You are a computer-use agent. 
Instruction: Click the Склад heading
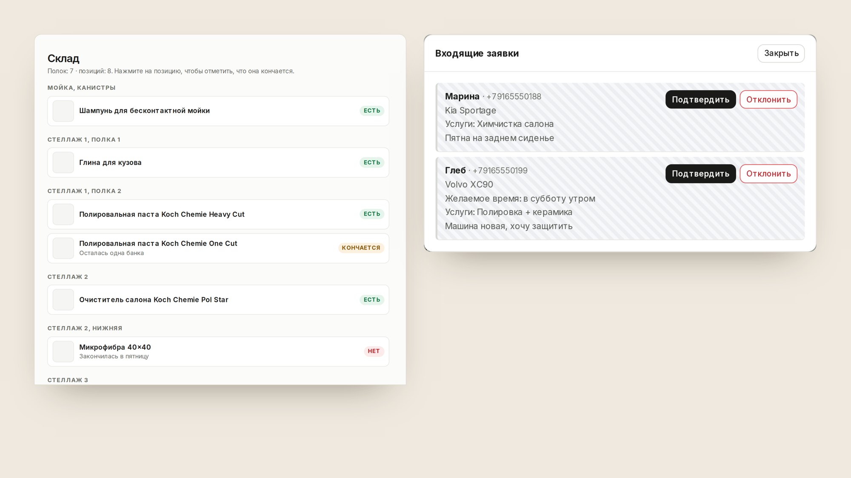(63, 58)
